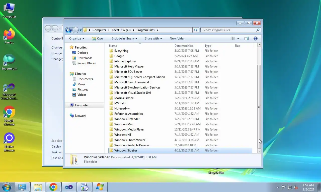Click the scrollbar down arrow in file list
Viewport: 321px width, 192px height.
(259, 151)
